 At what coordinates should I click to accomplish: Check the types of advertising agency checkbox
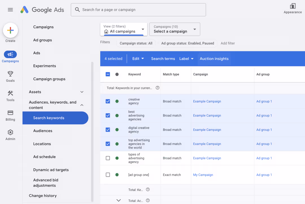coord(108,158)
